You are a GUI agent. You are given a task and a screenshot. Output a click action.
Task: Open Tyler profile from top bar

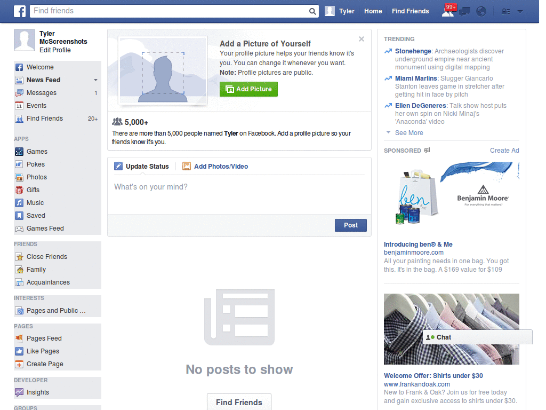pyautogui.click(x=340, y=11)
